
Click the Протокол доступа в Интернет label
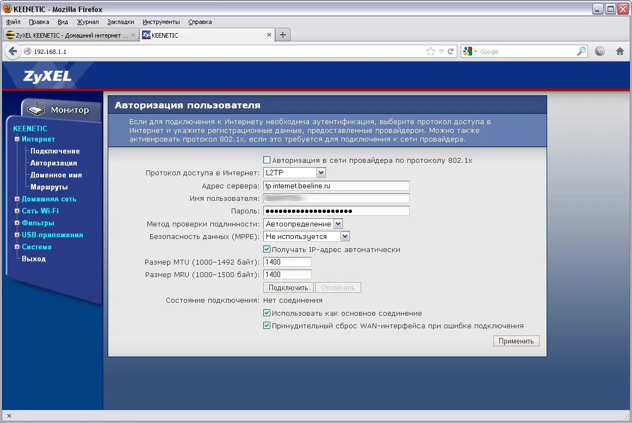tap(202, 173)
